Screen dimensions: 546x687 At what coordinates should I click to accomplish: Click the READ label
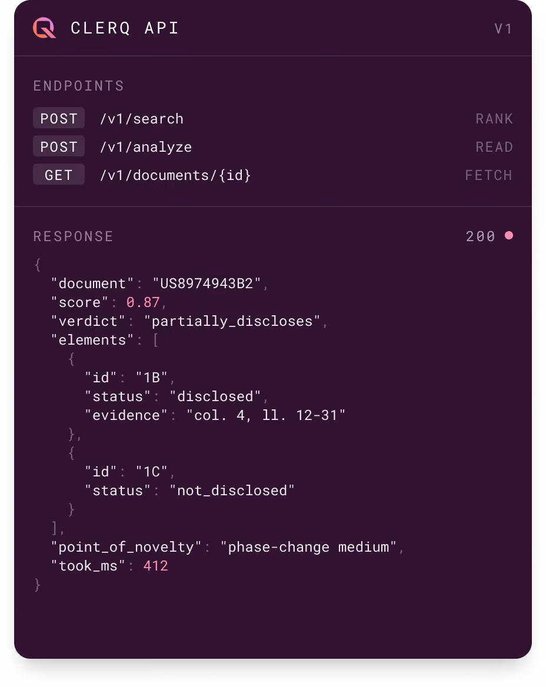pyautogui.click(x=494, y=147)
